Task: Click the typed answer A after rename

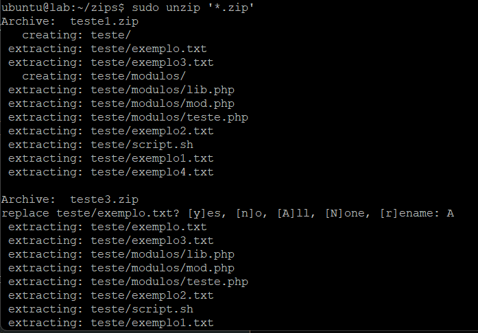Action: pos(451,213)
